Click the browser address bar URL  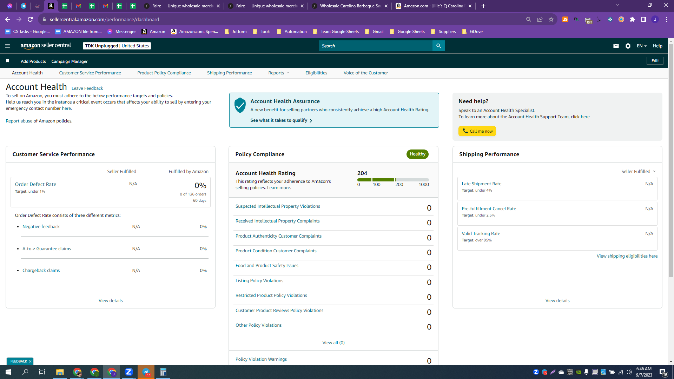coord(104,19)
